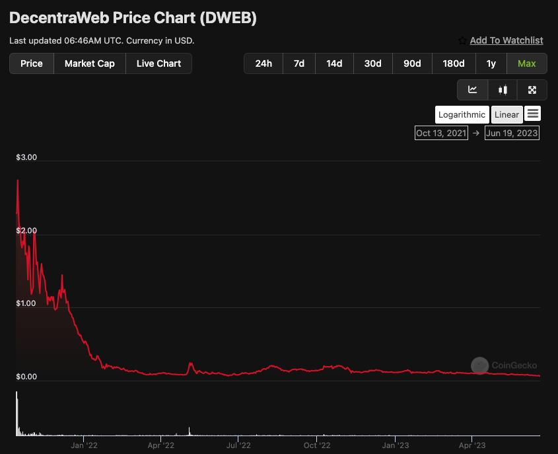Select the line chart view icon
The width and height of the screenshot is (558, 454).
pos(473,90)
